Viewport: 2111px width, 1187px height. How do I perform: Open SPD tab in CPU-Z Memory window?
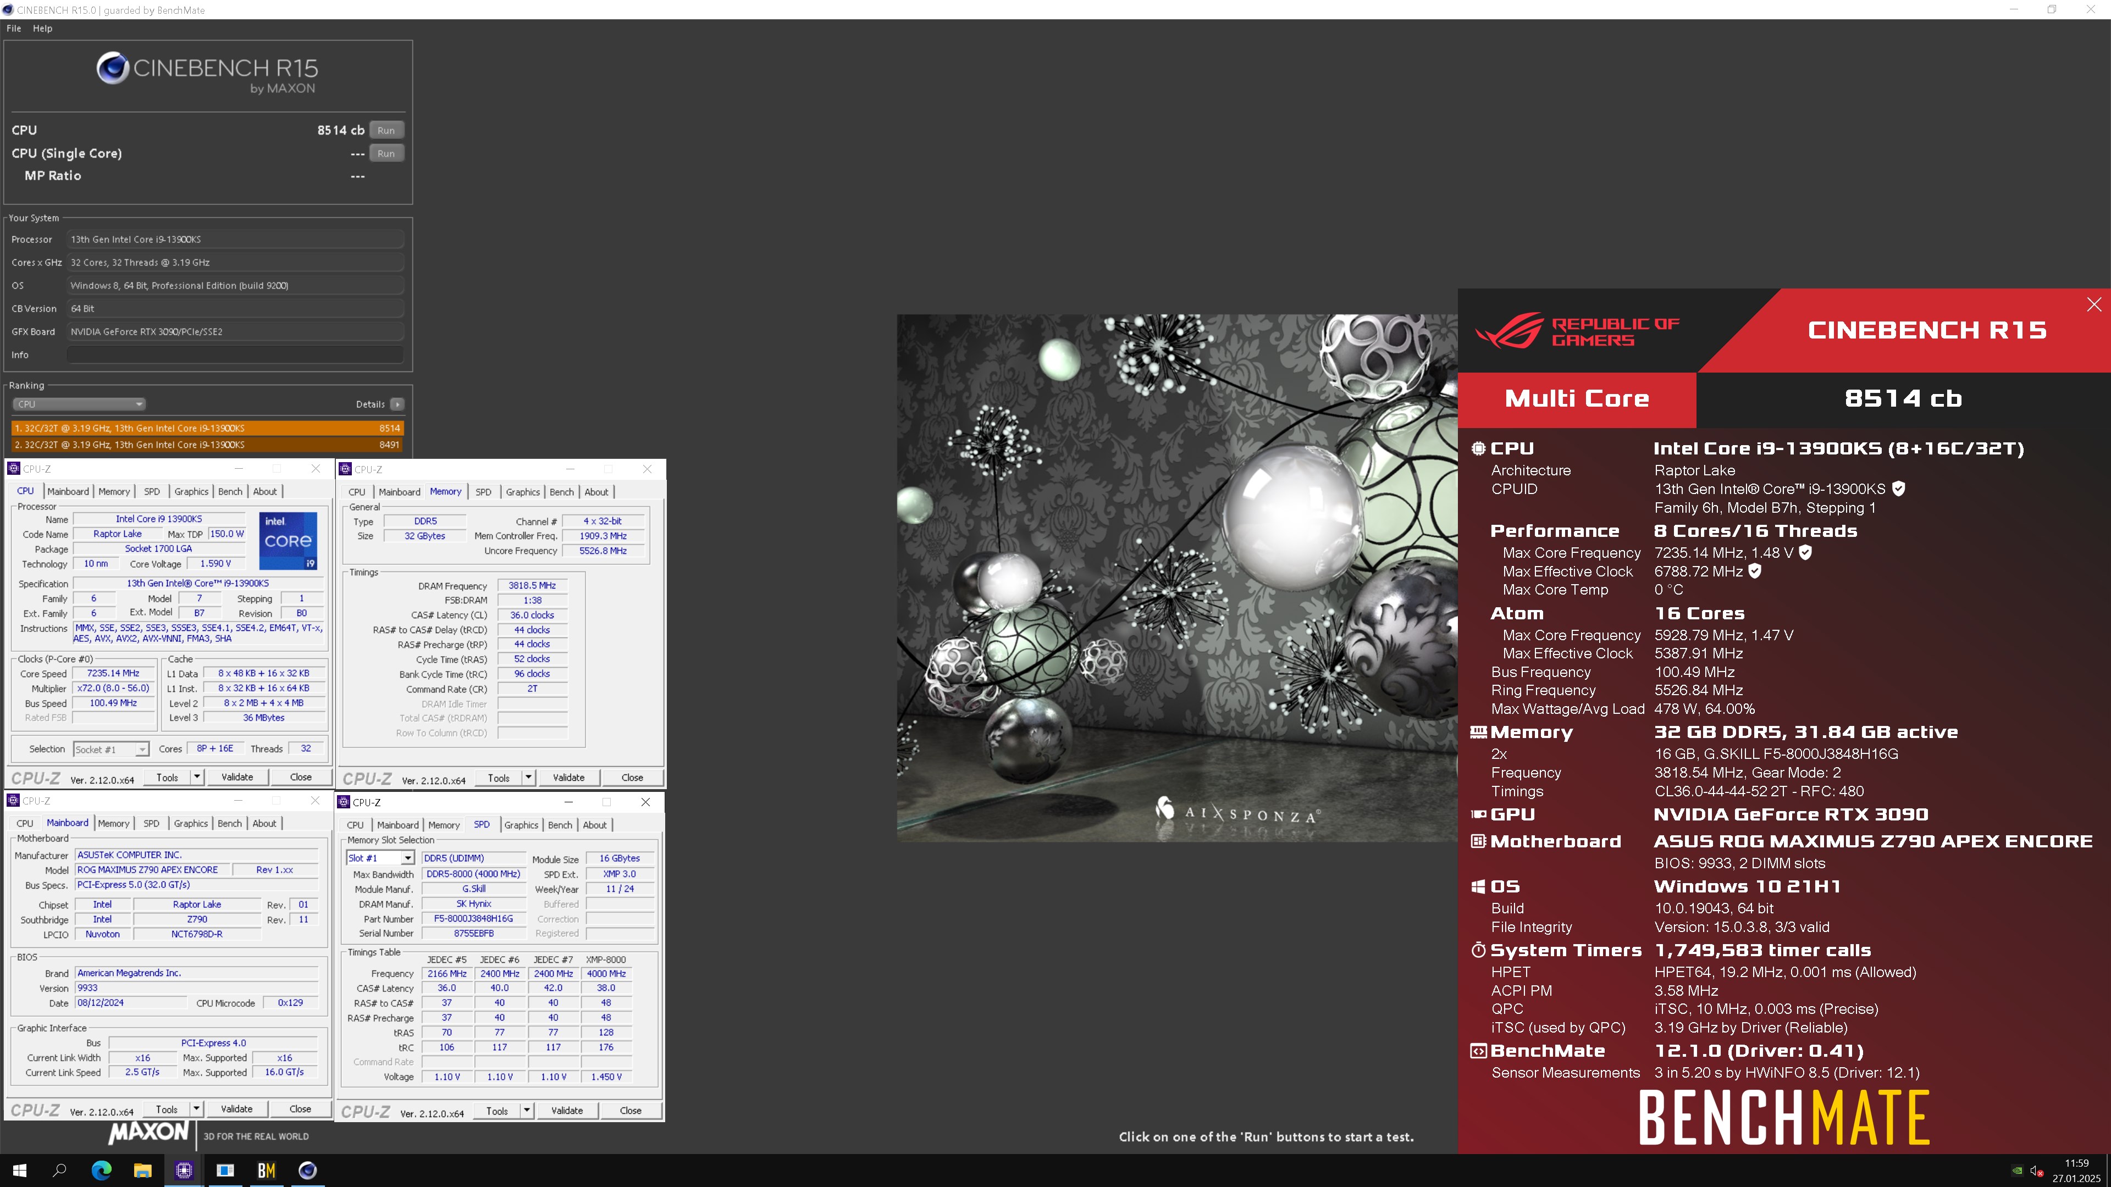coord(484,492)
